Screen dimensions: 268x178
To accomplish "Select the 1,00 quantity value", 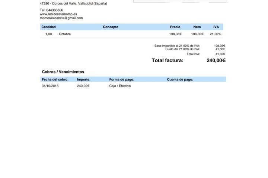I will click(x=49, y=34).
